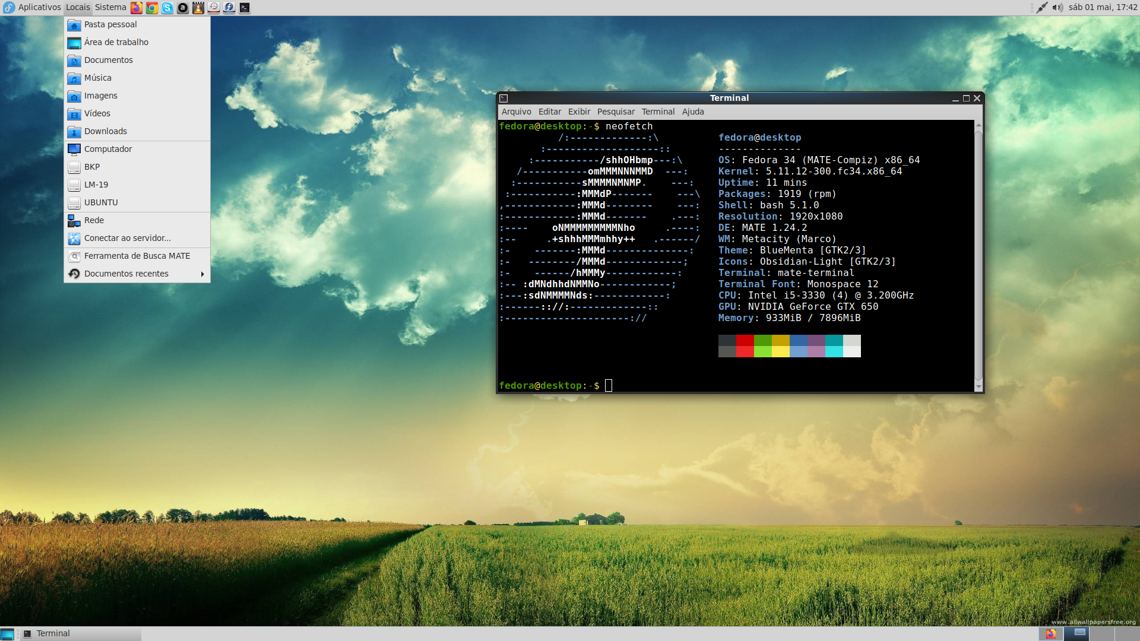Open the Terminal menu in menubar
1140x641 pixels.
(658, 112)
